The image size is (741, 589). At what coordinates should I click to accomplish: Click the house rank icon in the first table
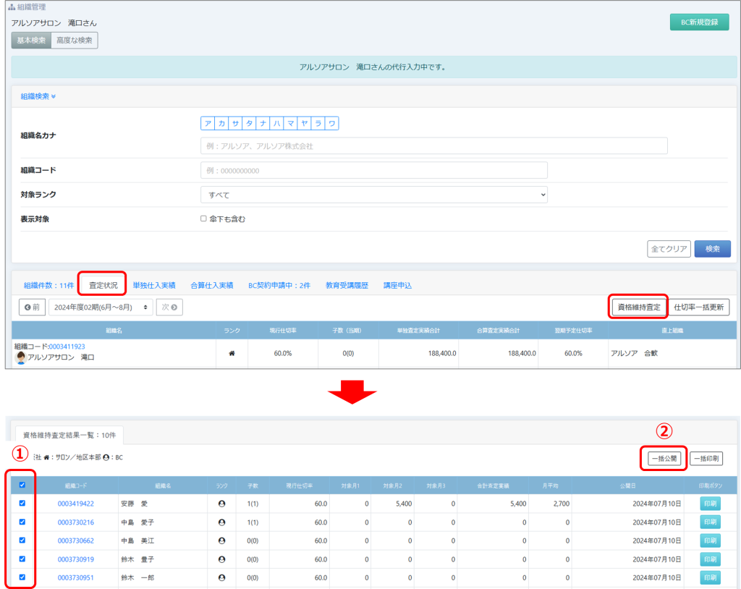232,353
